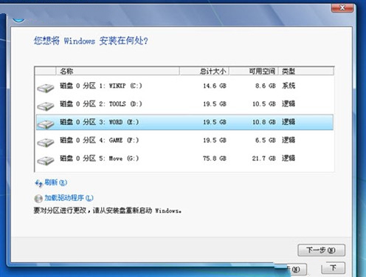This screenshot has width=366, height=277.
Task: Click the drive icon for partition 1 WINXP
Action: pos(46,88)
